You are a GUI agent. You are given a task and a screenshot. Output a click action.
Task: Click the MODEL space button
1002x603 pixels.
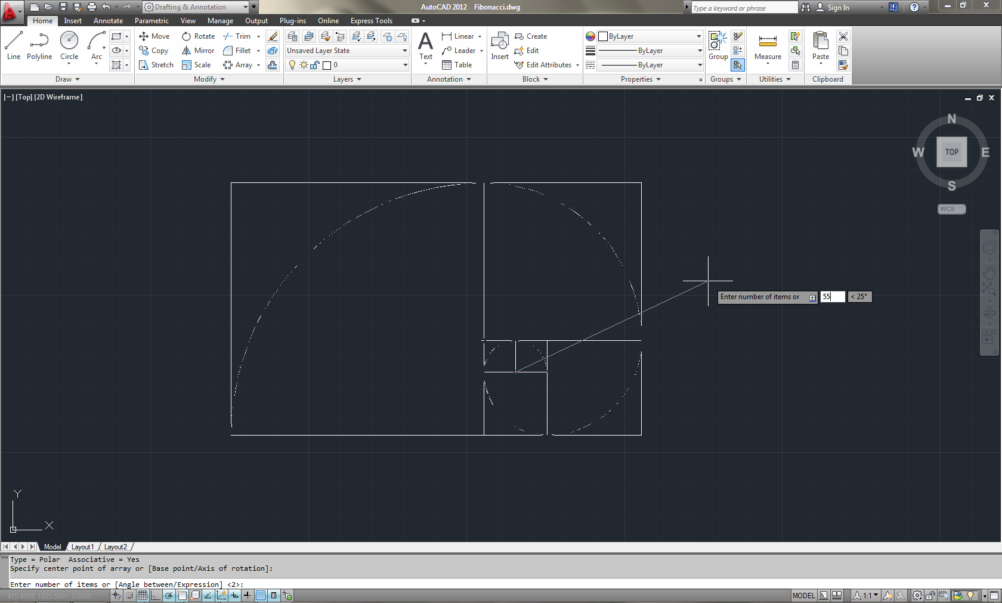(x=803, y=595)
